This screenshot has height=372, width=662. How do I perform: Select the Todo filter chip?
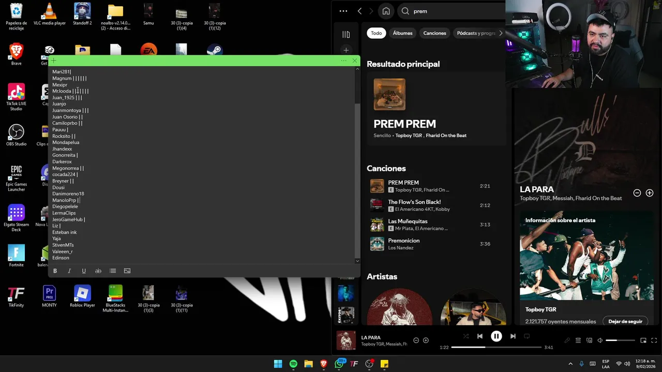(377, 33)
